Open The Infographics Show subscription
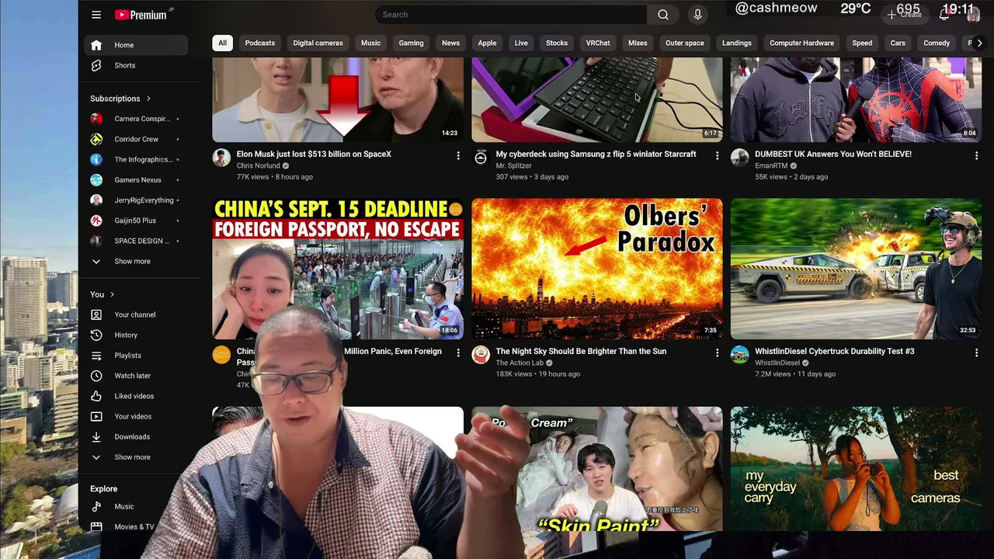The height and width of the screenshot is (559, 994). pyautogui.click(x=136, y=159)
